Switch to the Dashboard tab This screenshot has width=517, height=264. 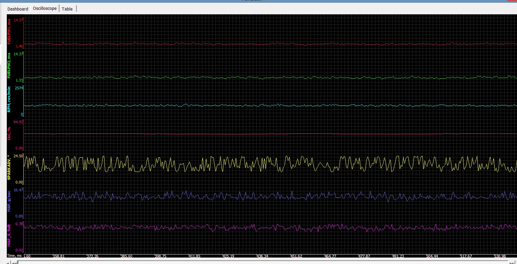point(18,9)
